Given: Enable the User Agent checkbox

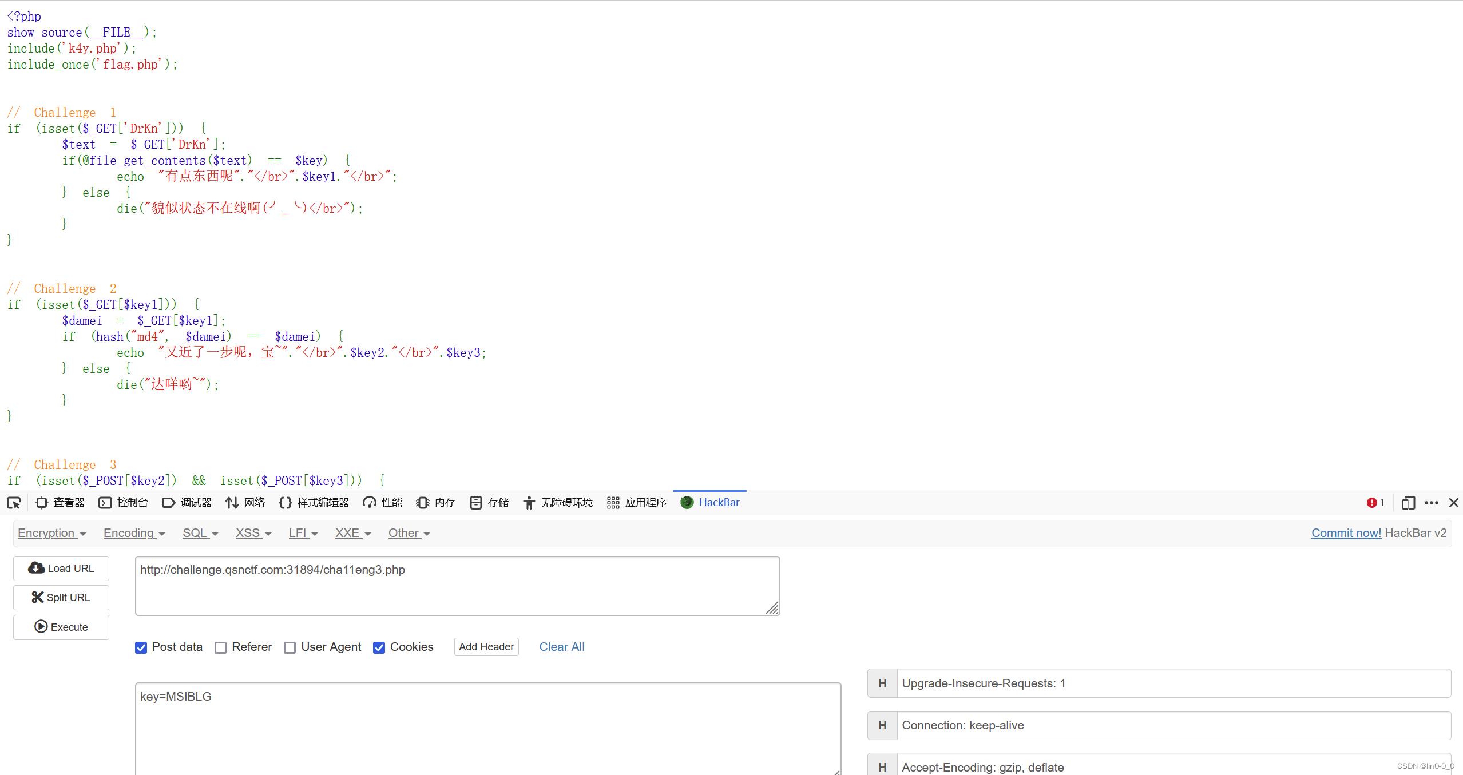Looking at the screenshot, I should point(290,647).
